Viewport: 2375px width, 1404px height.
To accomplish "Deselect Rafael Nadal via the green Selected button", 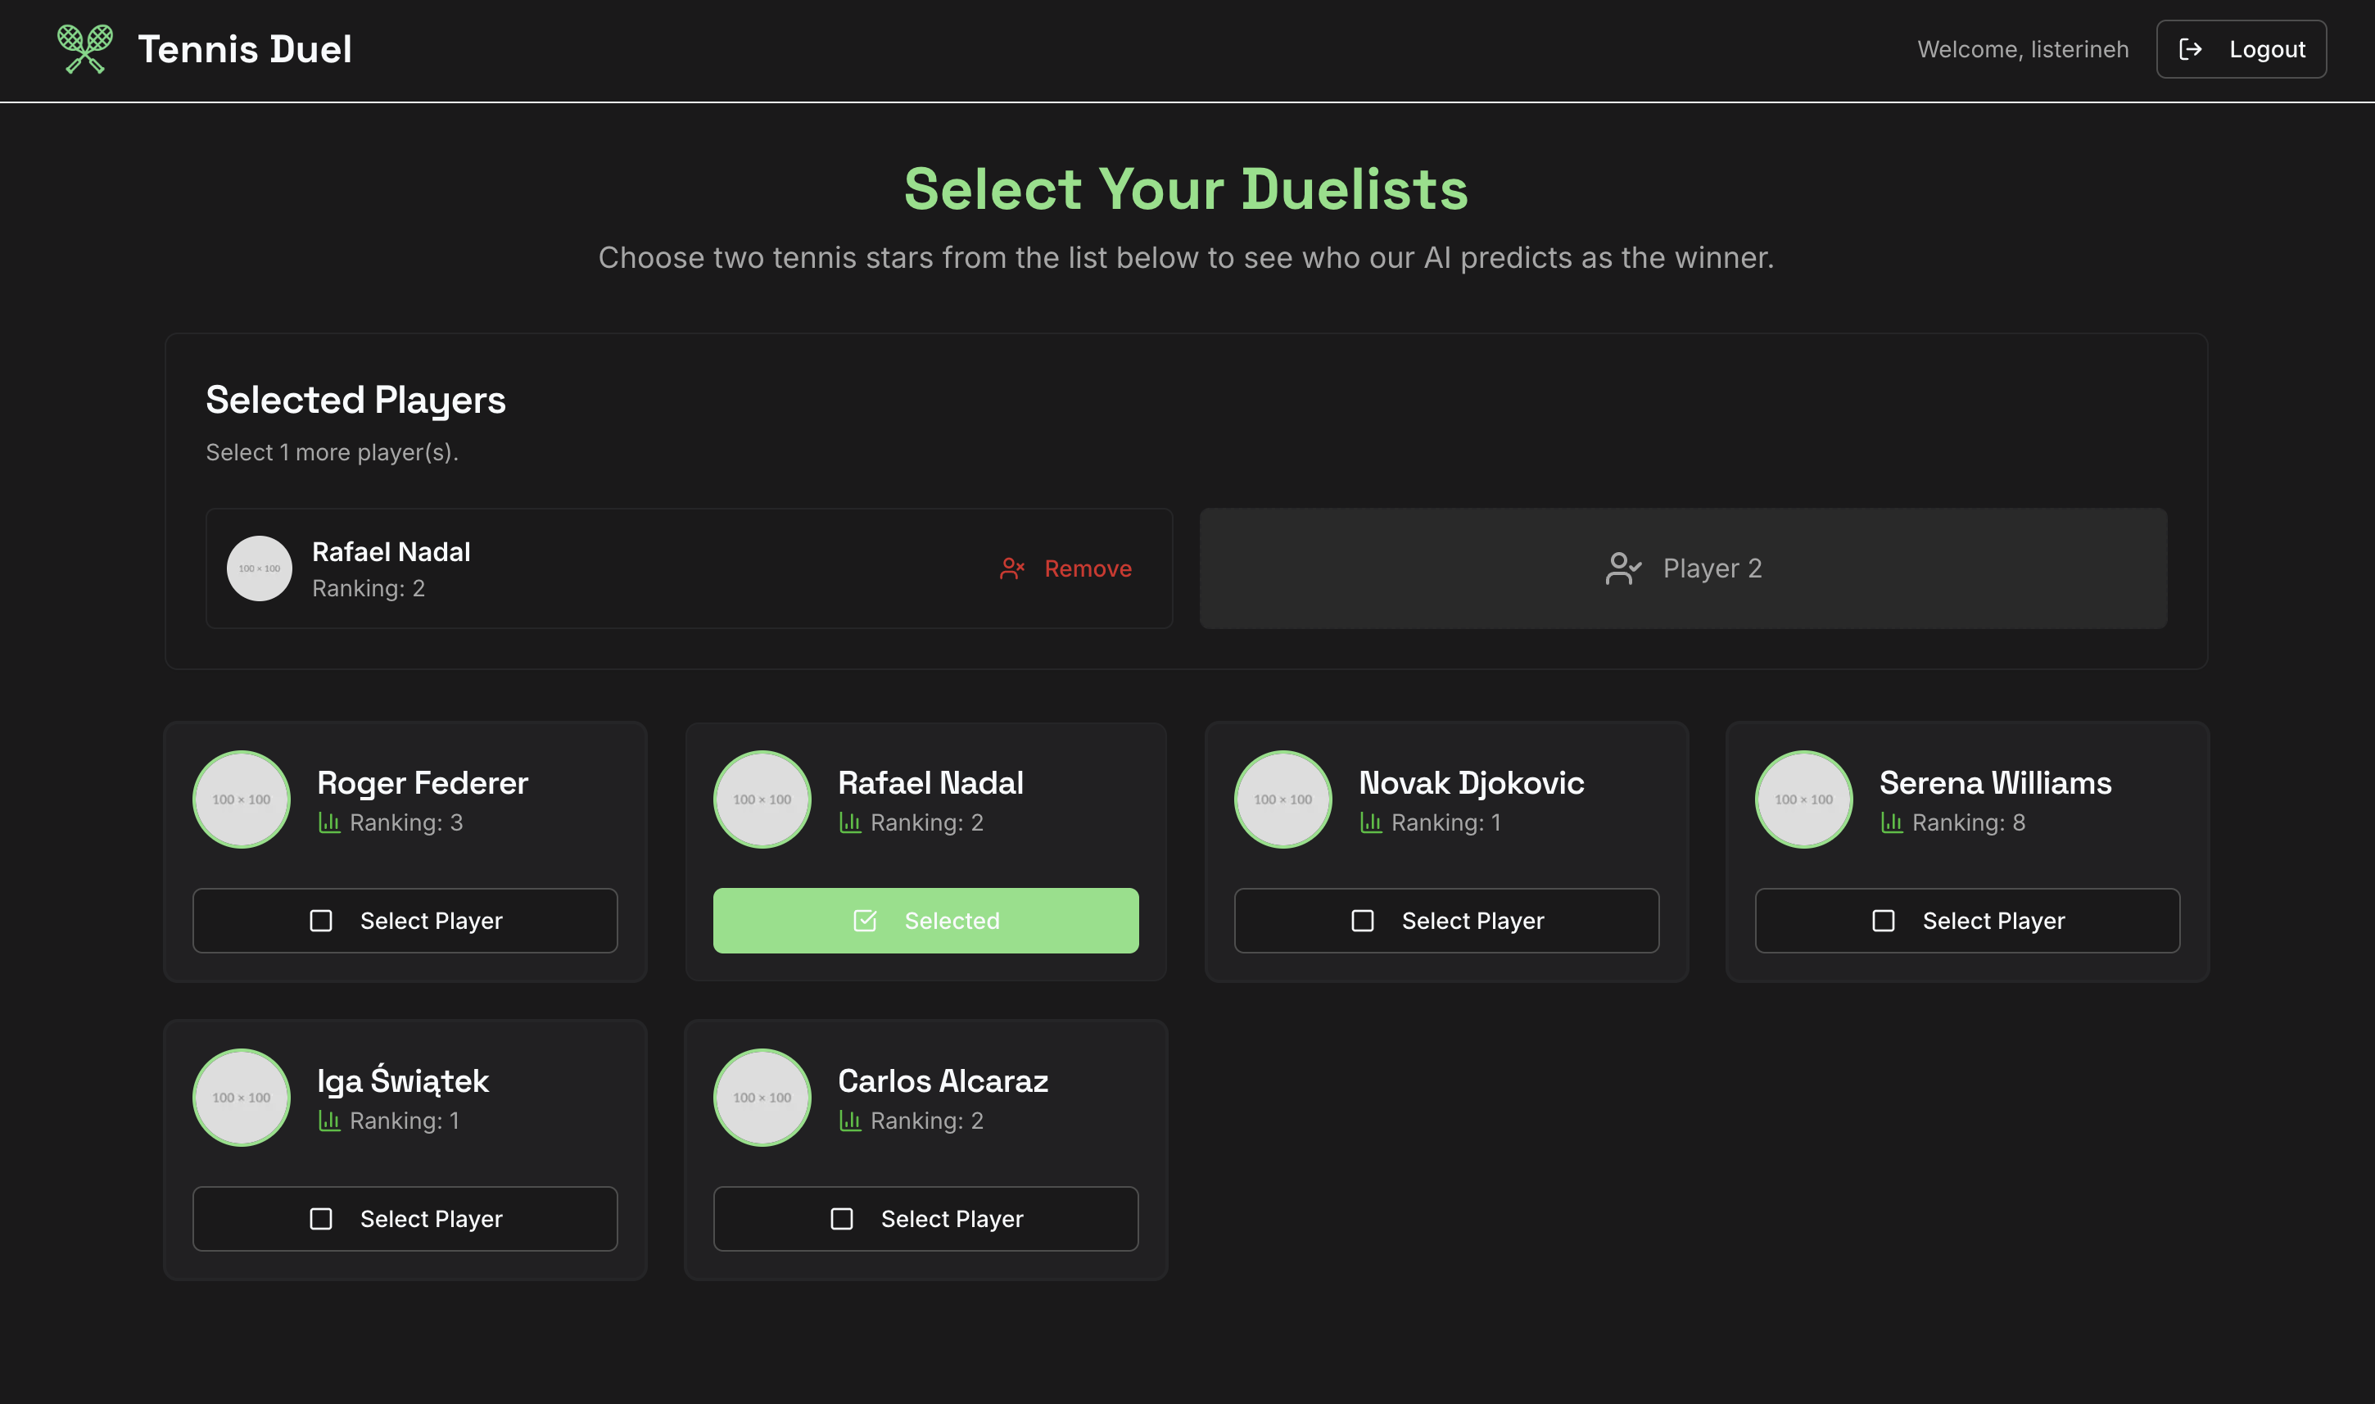I will click(926, 921).
